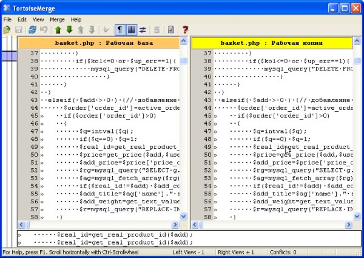Open the Edit menu
Screen dimensions: 364x258
click(x=22, y=19)
